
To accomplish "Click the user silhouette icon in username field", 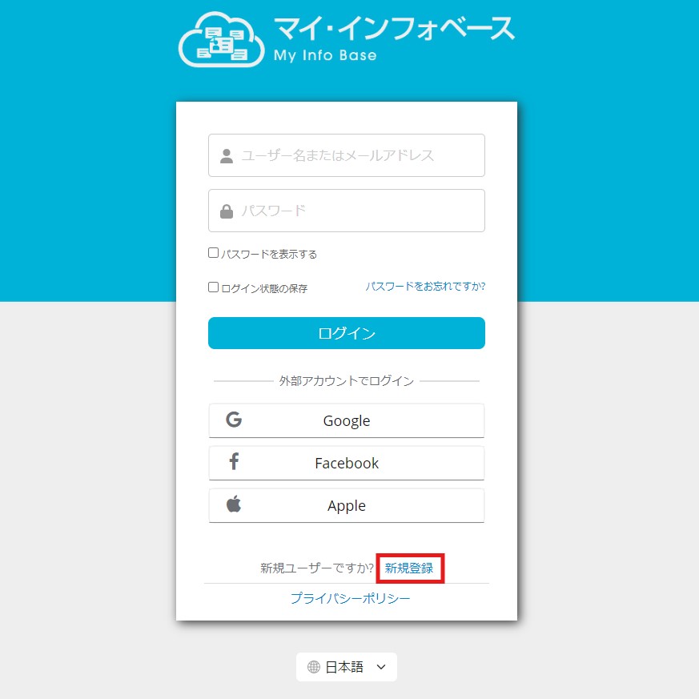I will pyautogui.click(x=227, y=155).
